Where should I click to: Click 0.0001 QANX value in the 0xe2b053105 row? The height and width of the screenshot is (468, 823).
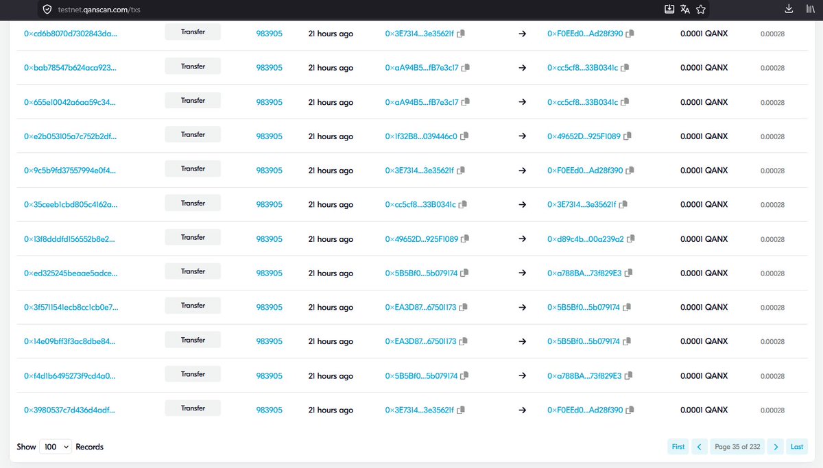pyautogui.click(x=704, y=136)
